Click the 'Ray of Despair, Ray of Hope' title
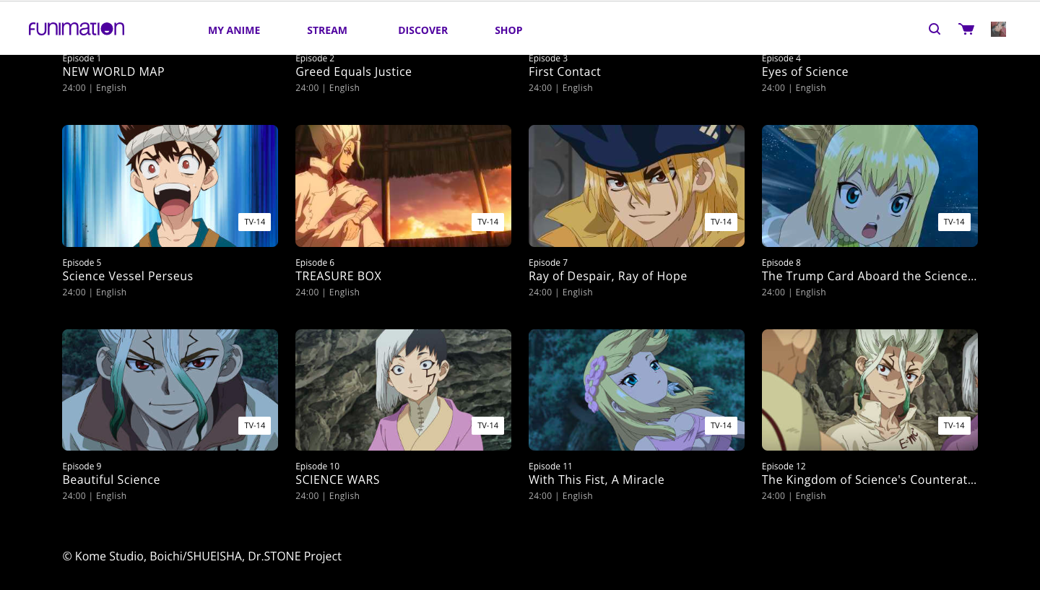This screenshot has height=590, width=1040. [x=607, y=276]
